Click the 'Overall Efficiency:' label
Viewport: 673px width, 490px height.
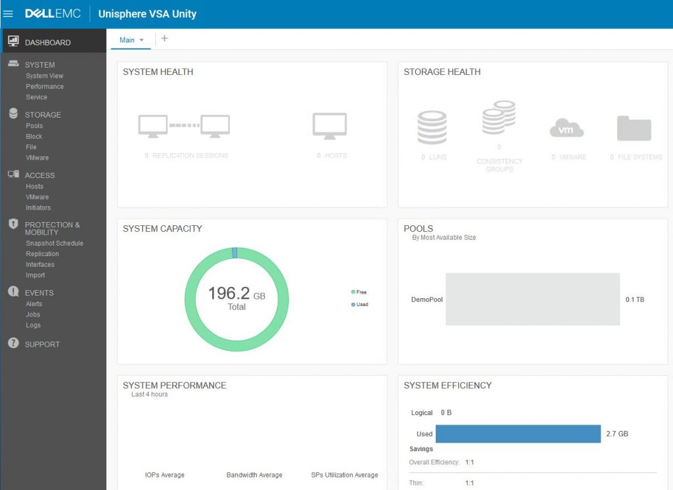point(434,462)
